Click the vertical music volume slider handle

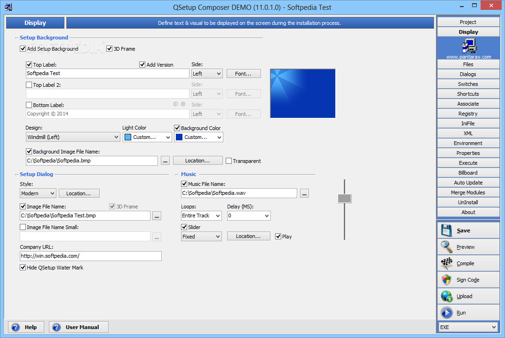(x=344, y=199)
